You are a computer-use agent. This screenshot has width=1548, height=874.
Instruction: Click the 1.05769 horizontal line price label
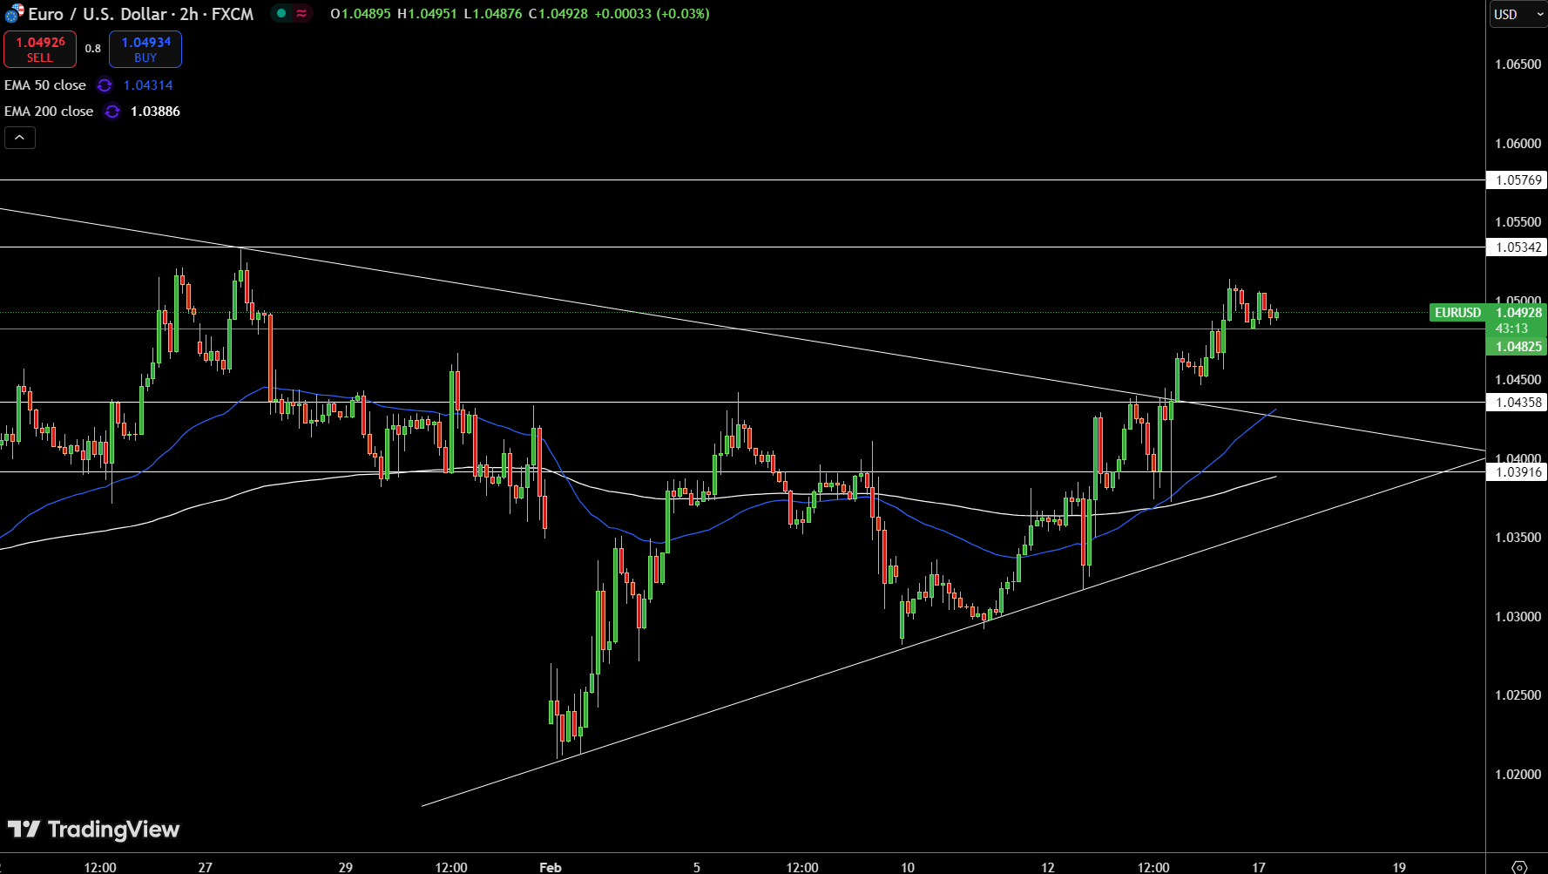pyautogui.click(x=1517, y=180)
